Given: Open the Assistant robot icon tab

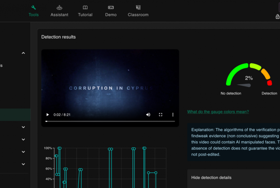Looking at the screenshot, I should 59,11.
